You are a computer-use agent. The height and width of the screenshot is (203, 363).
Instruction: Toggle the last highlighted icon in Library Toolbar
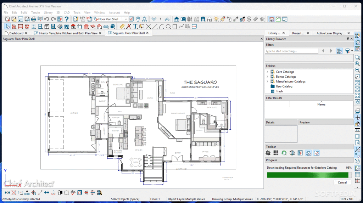[317, 153]
